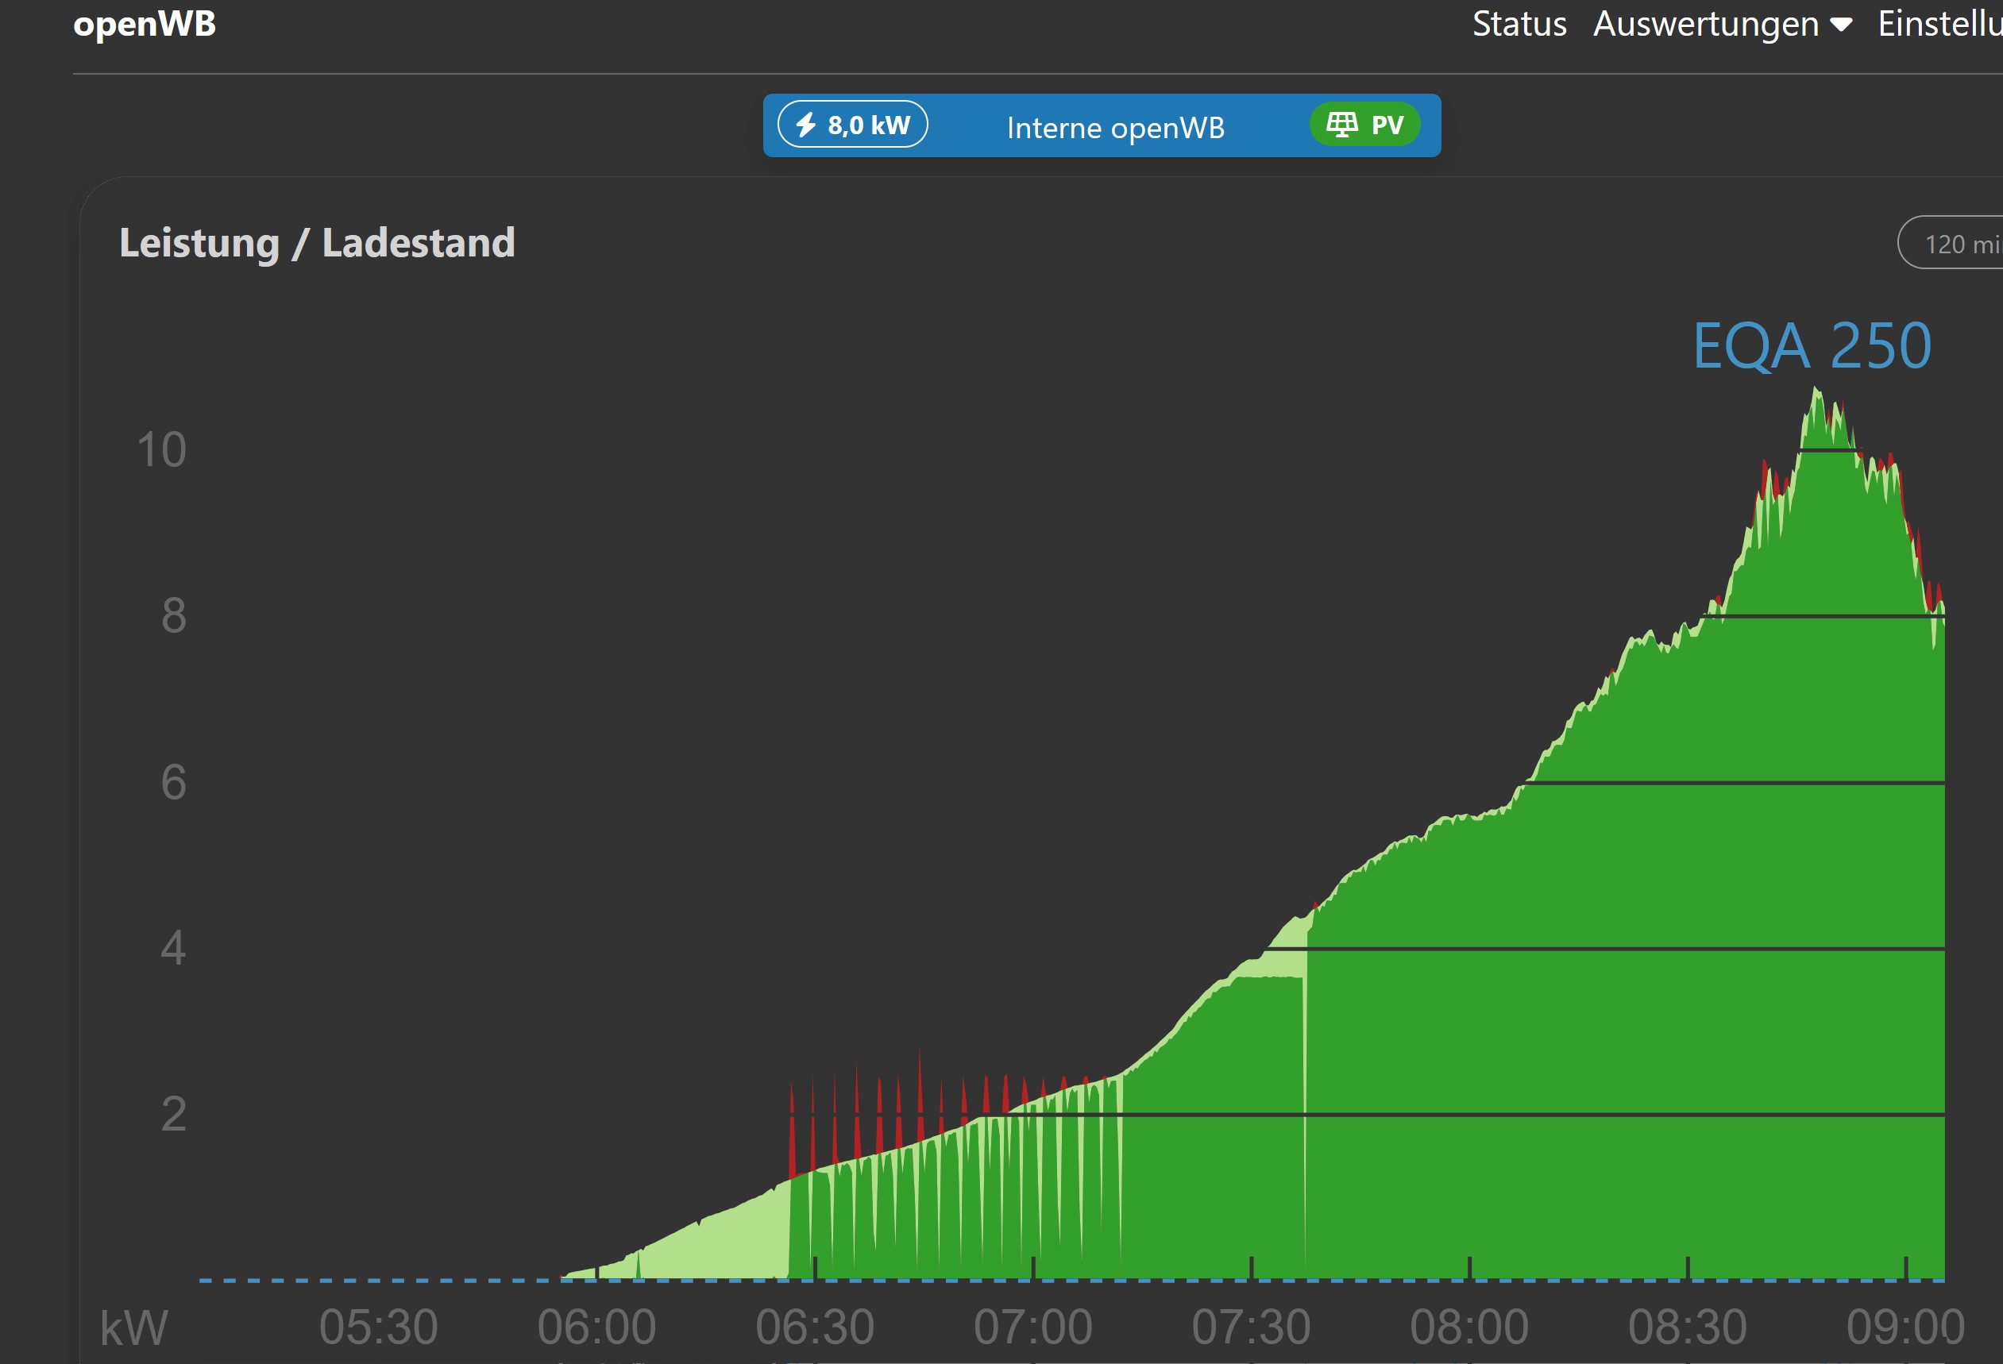Click the Leistung / Ladestand heading

pyautogui.click(x=317, y=242)
